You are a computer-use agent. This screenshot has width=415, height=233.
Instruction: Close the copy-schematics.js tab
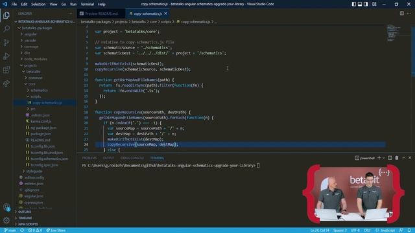click(x=166, y=14)
